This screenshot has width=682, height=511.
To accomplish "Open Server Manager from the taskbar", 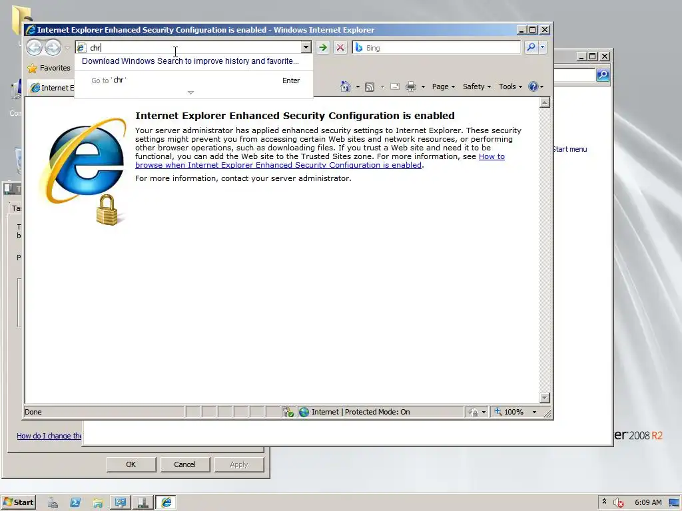I will 53,503.
